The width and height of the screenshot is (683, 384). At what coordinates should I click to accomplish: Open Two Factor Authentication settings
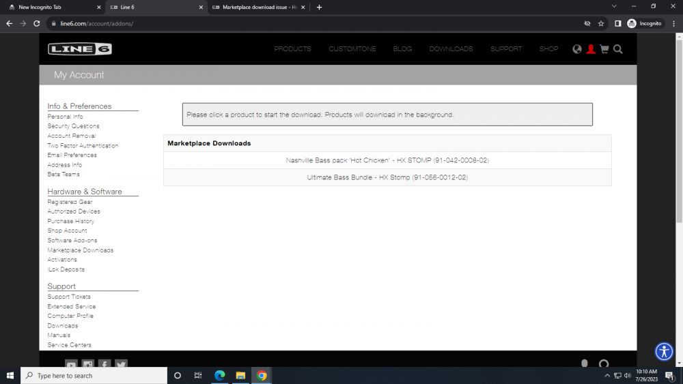[x=83, y=145]
